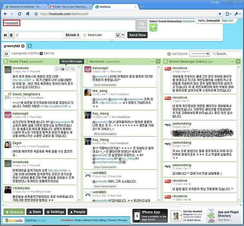Click the document attach icon beside the camera
244x226 pixels.
tap(11, 35)
